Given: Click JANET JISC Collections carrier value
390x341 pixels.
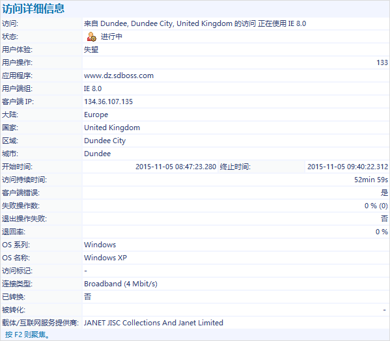Looking at the screenshot, I should [154, 323].
